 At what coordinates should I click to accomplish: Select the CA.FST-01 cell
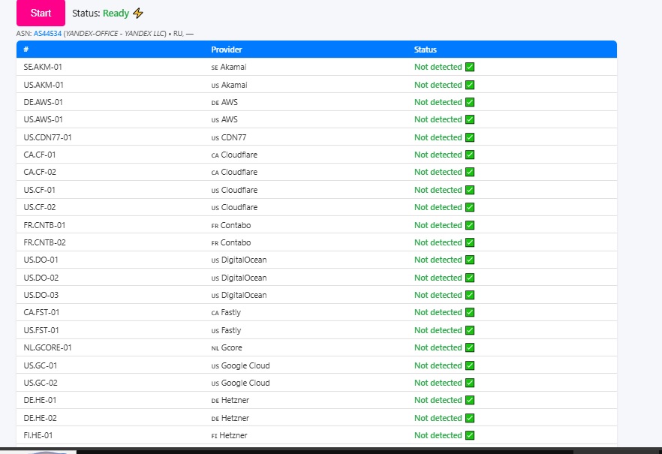(x=41, y=312)
